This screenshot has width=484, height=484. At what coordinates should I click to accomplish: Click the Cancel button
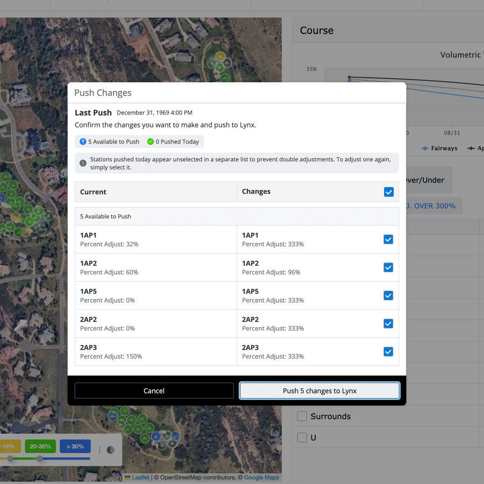click(154, 391)
